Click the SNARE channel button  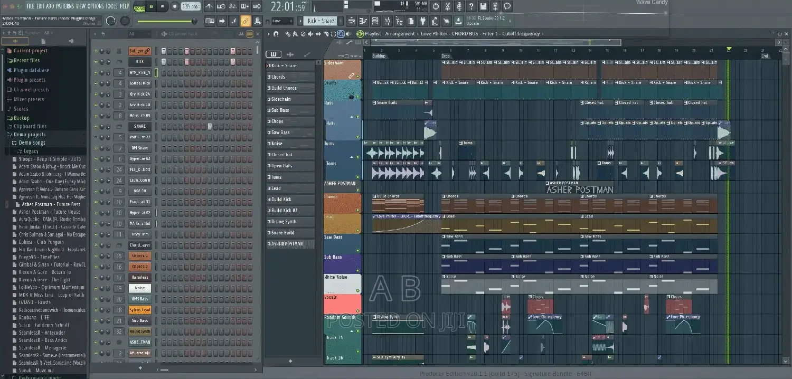140,127
